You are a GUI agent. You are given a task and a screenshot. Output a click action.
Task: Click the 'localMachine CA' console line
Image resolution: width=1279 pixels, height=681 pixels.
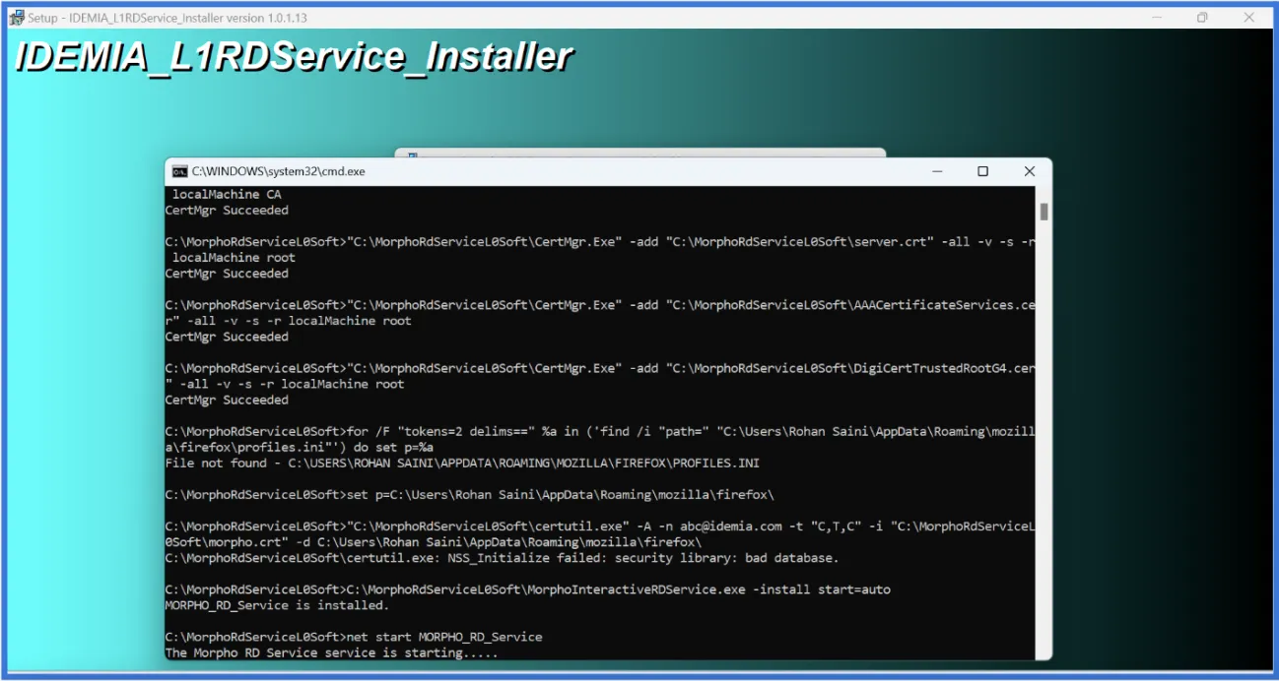coord(227,195)
